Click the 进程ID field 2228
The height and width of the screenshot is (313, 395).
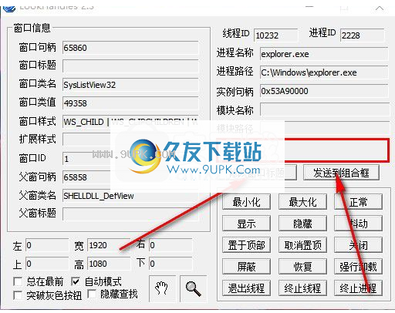pos(363,35)
